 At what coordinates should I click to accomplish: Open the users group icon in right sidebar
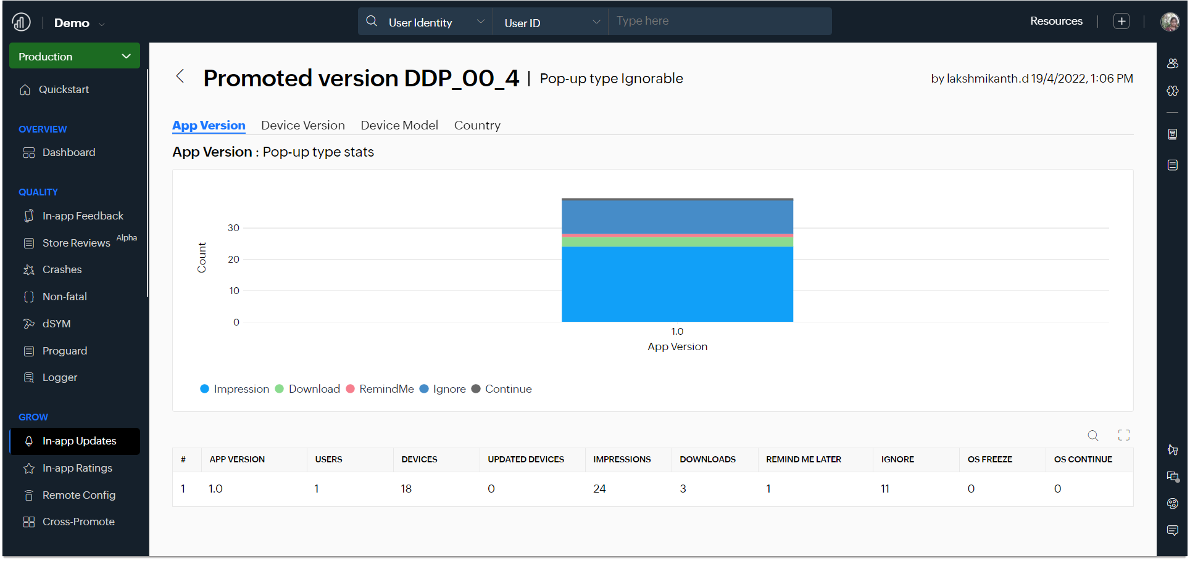pyautogui.click(x=1173, y=63)
